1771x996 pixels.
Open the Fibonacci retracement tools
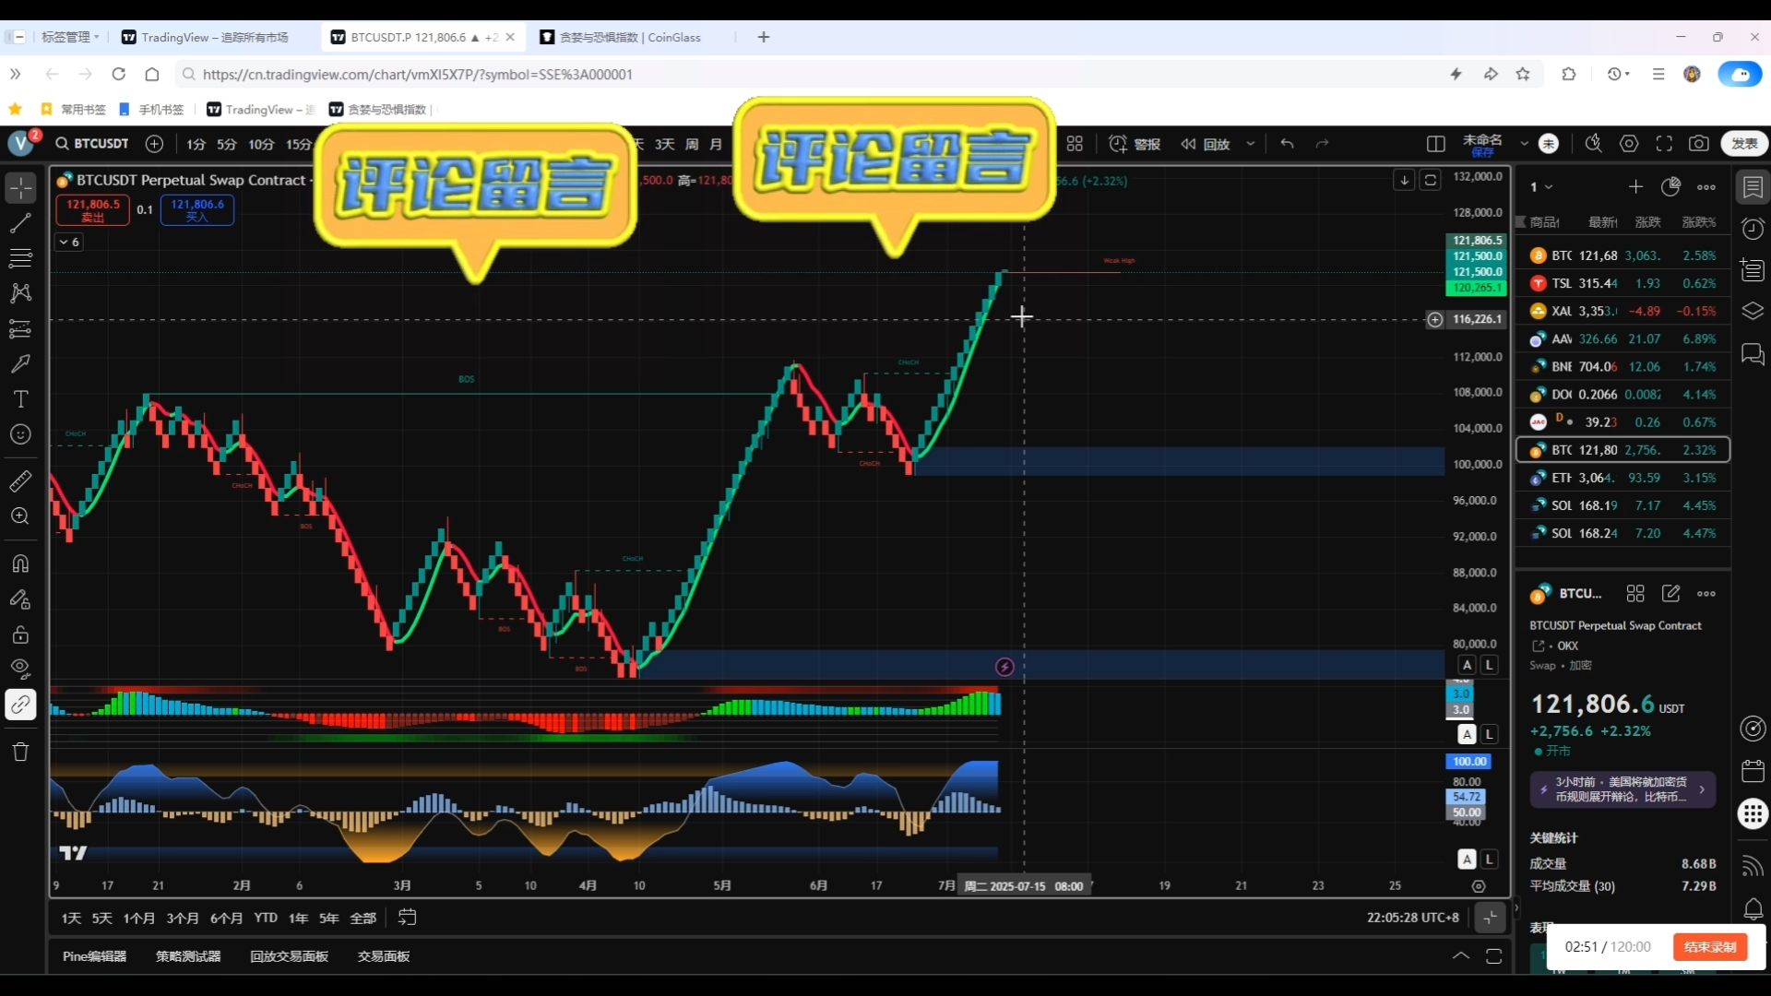coord(20,258)
